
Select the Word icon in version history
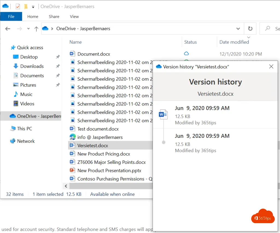coord(163,114)
